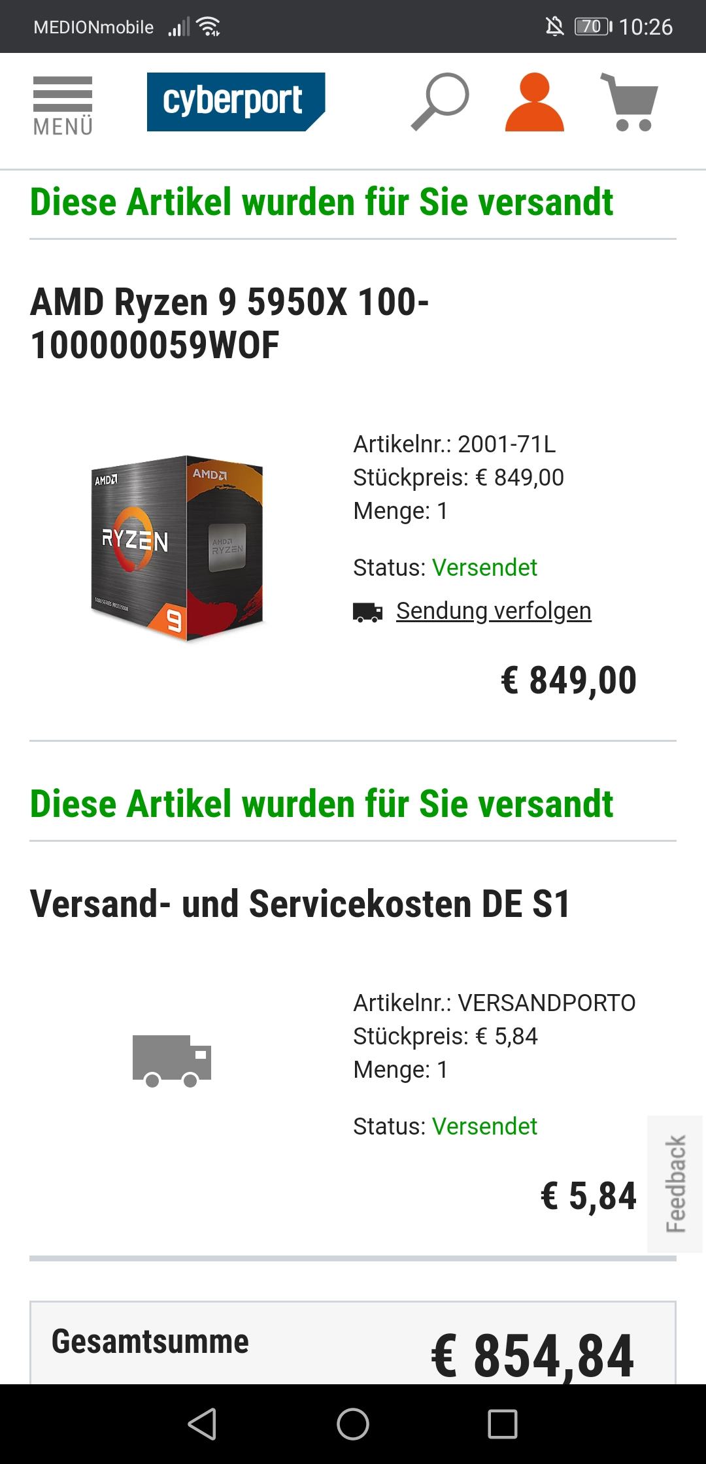706x1464 pixels.
Task: Open the AMD Ryzen 9 5950X title
Action: point(229,323)
